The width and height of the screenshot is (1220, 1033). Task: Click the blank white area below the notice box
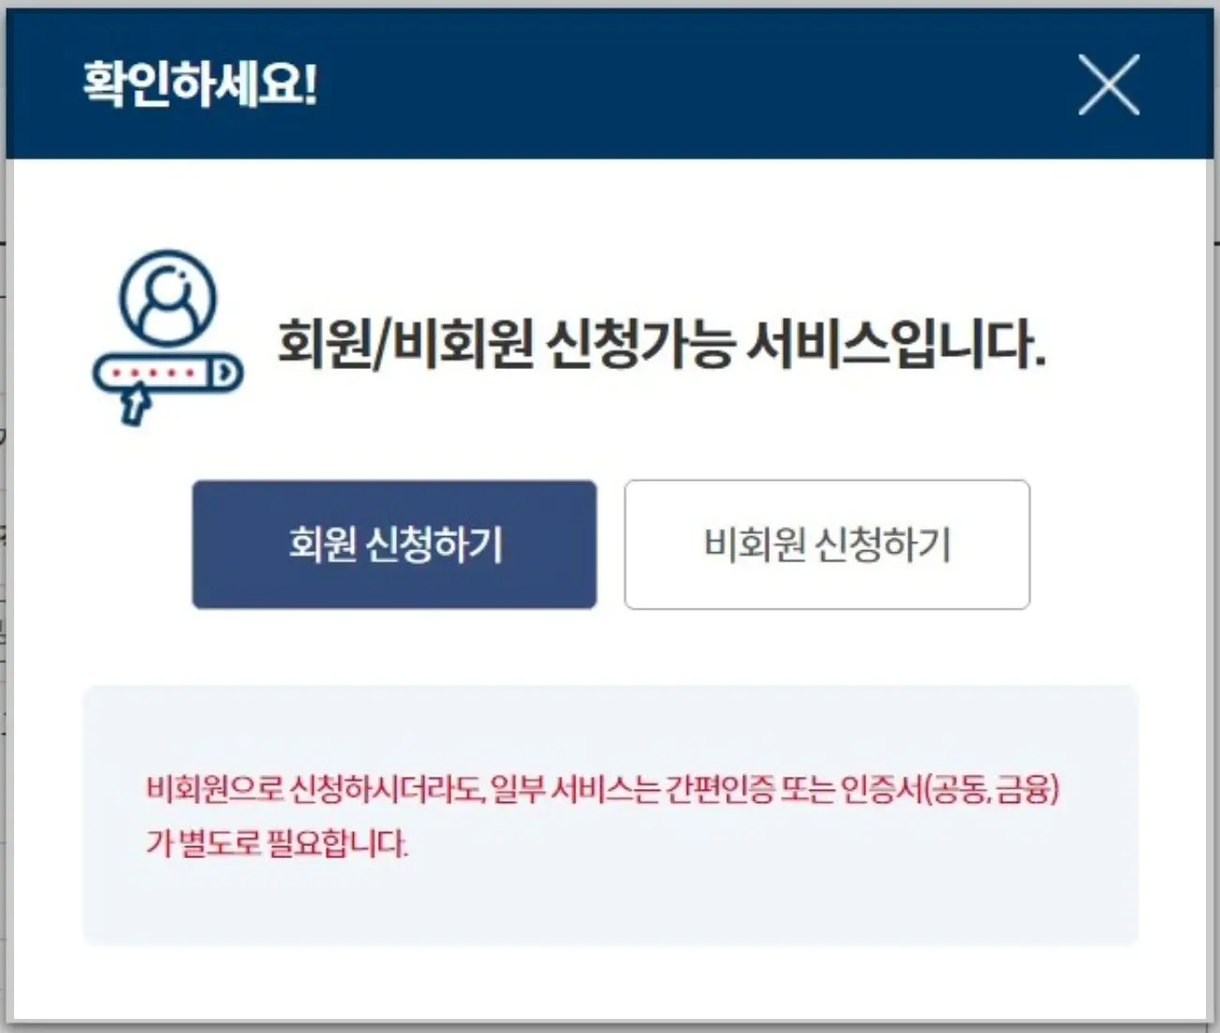point(610,981)
